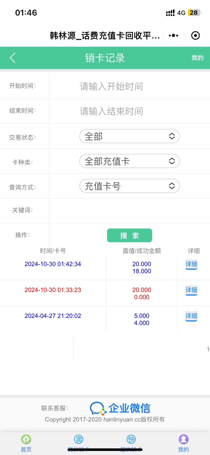Screen dimensions: 210x455
Task: Expand the 查询方式 dropdown showing 充值卡号
Action: pos(129,186)
